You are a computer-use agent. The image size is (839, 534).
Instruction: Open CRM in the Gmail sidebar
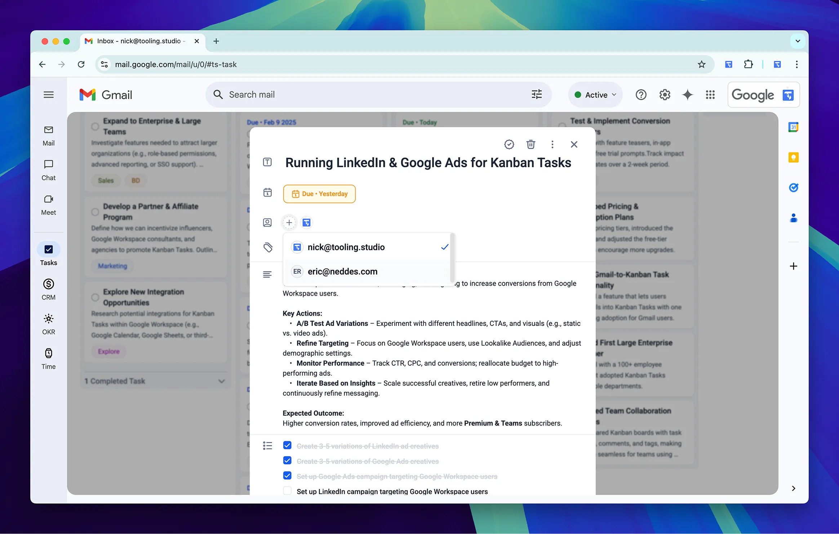click(49, 290)
